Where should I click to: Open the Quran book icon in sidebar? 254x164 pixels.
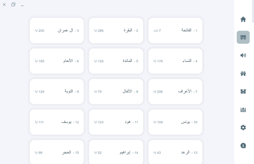pyautogui.click(x=243, y=37)
